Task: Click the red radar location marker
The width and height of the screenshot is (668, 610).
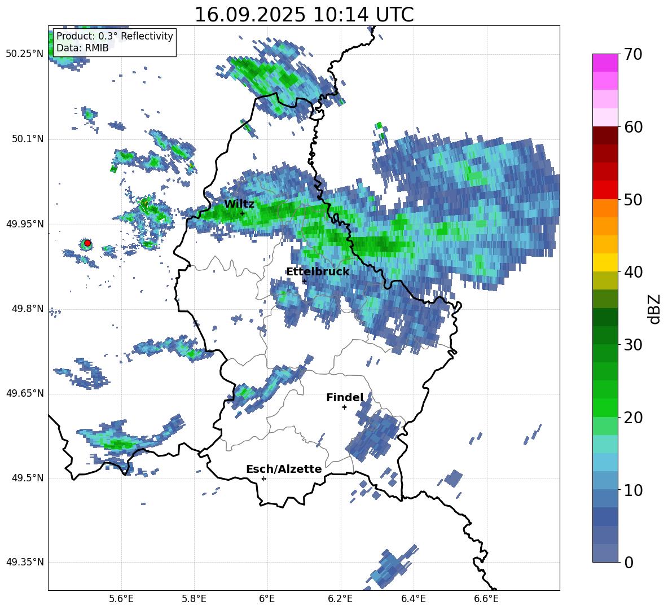Action: [x=87, y=243]
